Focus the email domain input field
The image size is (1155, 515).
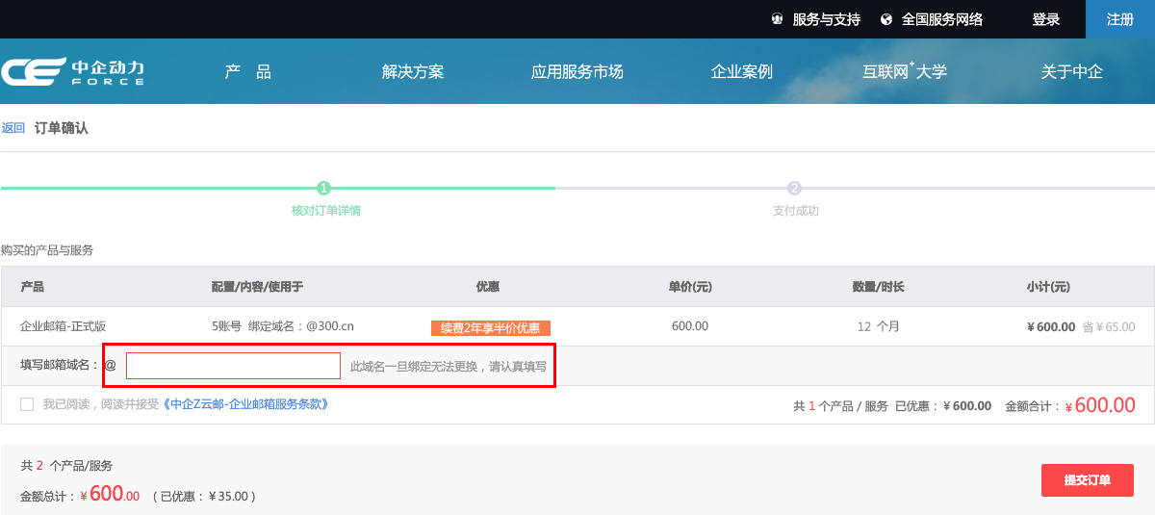[x=233, y=366]
